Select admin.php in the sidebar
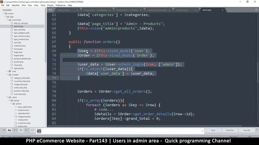This screenshot has width=259, height=145. (19, 26)
